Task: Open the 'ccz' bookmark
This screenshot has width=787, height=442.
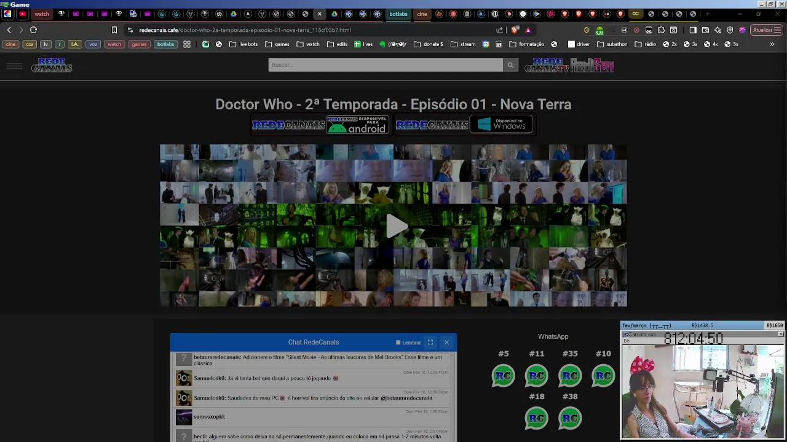Action: pyautogui.click(x=30, y=44)
